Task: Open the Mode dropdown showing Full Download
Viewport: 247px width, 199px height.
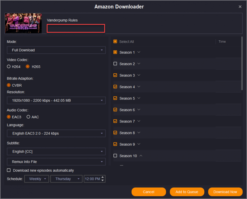Action: [x=56, y=50]
